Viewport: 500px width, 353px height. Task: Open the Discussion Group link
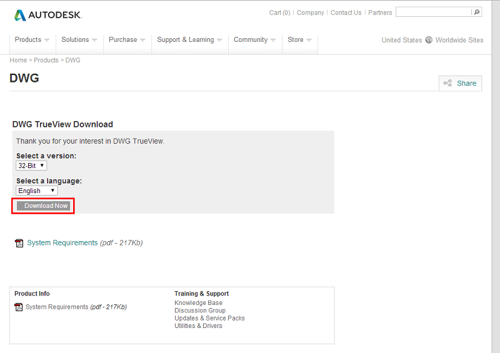point(200,311)
